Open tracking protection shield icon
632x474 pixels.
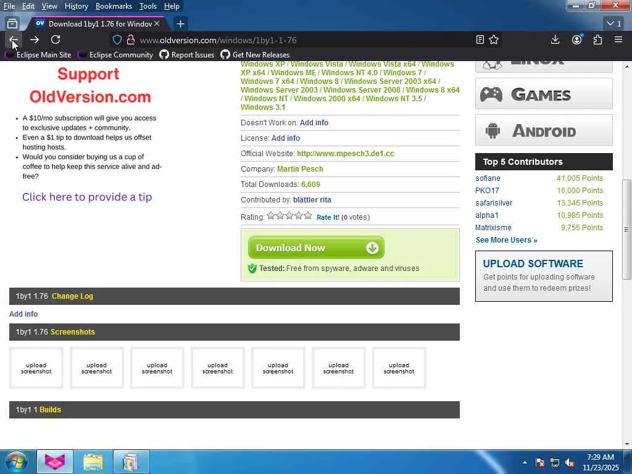pos(117,40)
